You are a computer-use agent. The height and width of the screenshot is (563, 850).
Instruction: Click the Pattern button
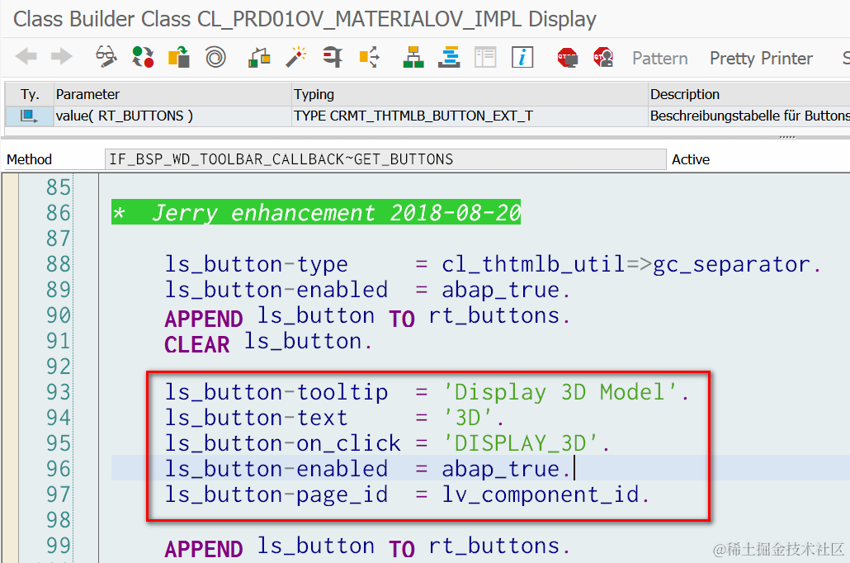(x=659, y=58)
